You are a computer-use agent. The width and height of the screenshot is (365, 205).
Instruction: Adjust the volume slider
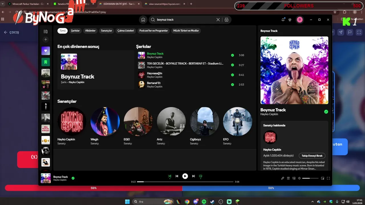[310, 178]
